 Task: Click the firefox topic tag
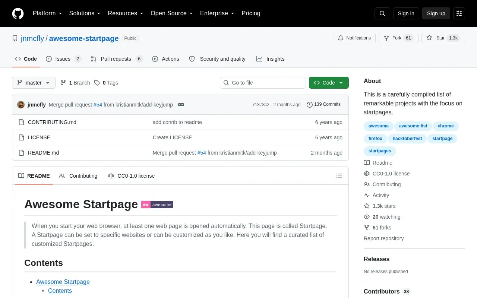375,139
